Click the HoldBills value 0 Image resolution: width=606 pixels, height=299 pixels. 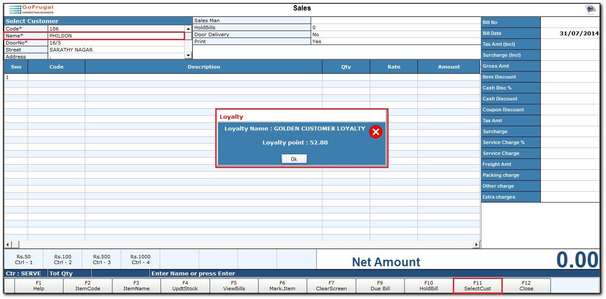(396, 27)
